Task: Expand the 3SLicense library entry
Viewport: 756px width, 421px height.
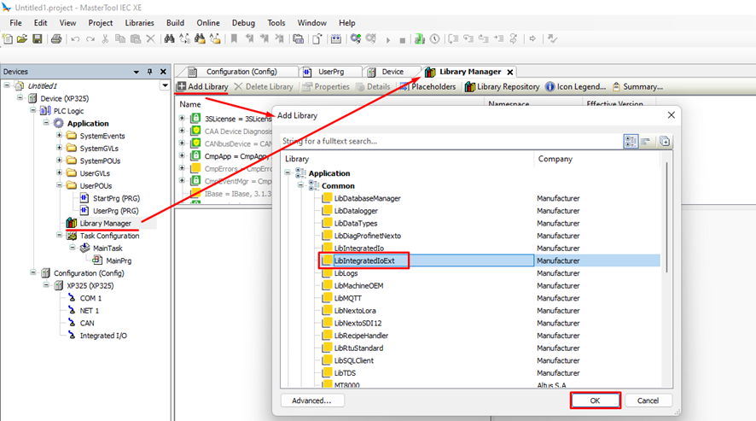Action: (x=182, y=118)
